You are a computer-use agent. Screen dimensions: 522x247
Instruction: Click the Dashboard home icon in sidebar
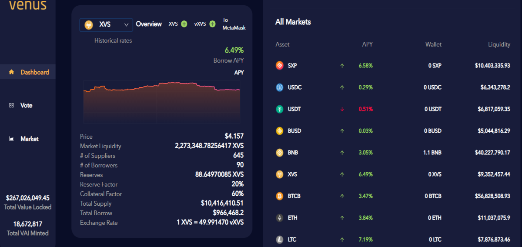point(11,72)
